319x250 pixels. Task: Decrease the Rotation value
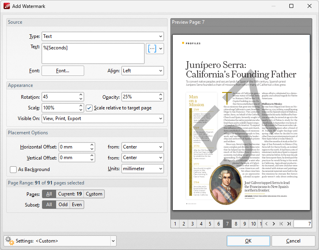tap(81, 99)
